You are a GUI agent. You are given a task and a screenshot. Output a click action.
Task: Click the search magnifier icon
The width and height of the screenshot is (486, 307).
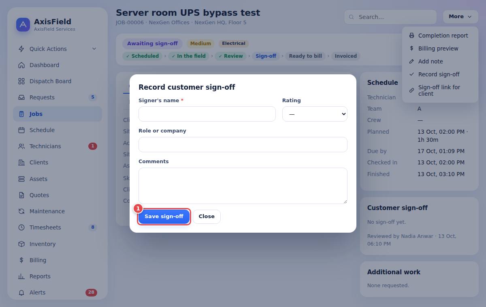click(x=352, y=17)
